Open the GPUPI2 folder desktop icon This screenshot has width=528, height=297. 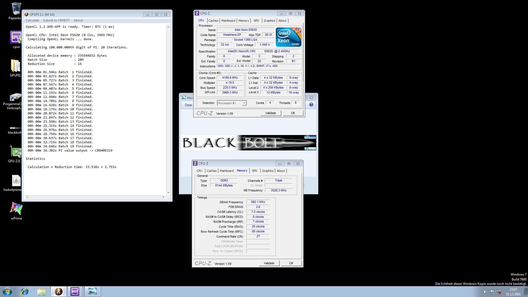15,66
